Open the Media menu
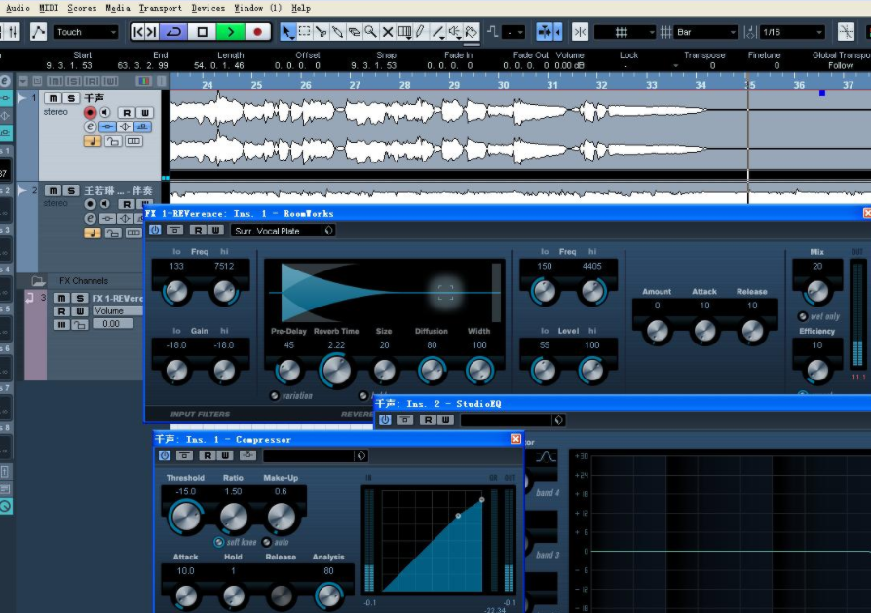This screenshot has width=871, height=613. [x=117, y=8]
